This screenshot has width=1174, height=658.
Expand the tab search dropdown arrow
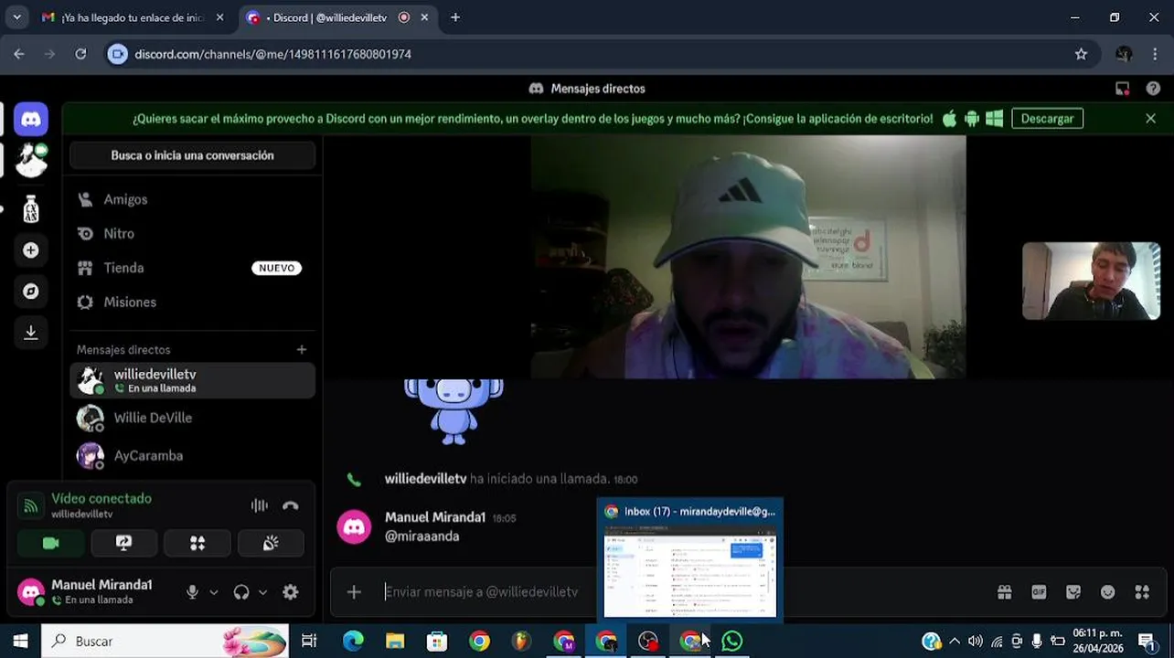[16, 17]
